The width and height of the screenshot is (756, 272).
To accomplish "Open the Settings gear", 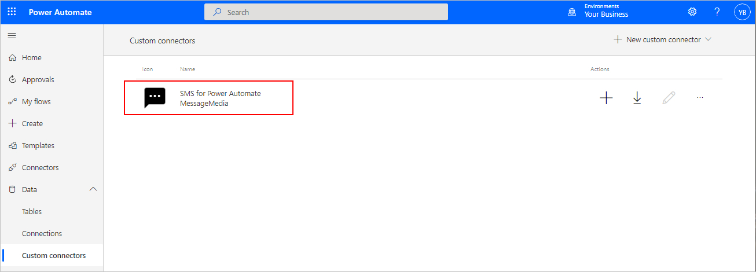I will (x=692, y=12).
